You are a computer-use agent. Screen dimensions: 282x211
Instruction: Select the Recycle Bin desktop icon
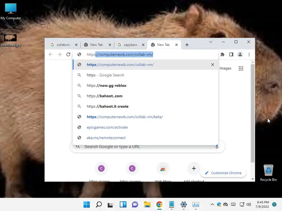[268, 173]
